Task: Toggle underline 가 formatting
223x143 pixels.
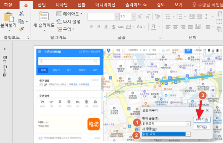Action: pyautogui.click(x=106, y=27)
